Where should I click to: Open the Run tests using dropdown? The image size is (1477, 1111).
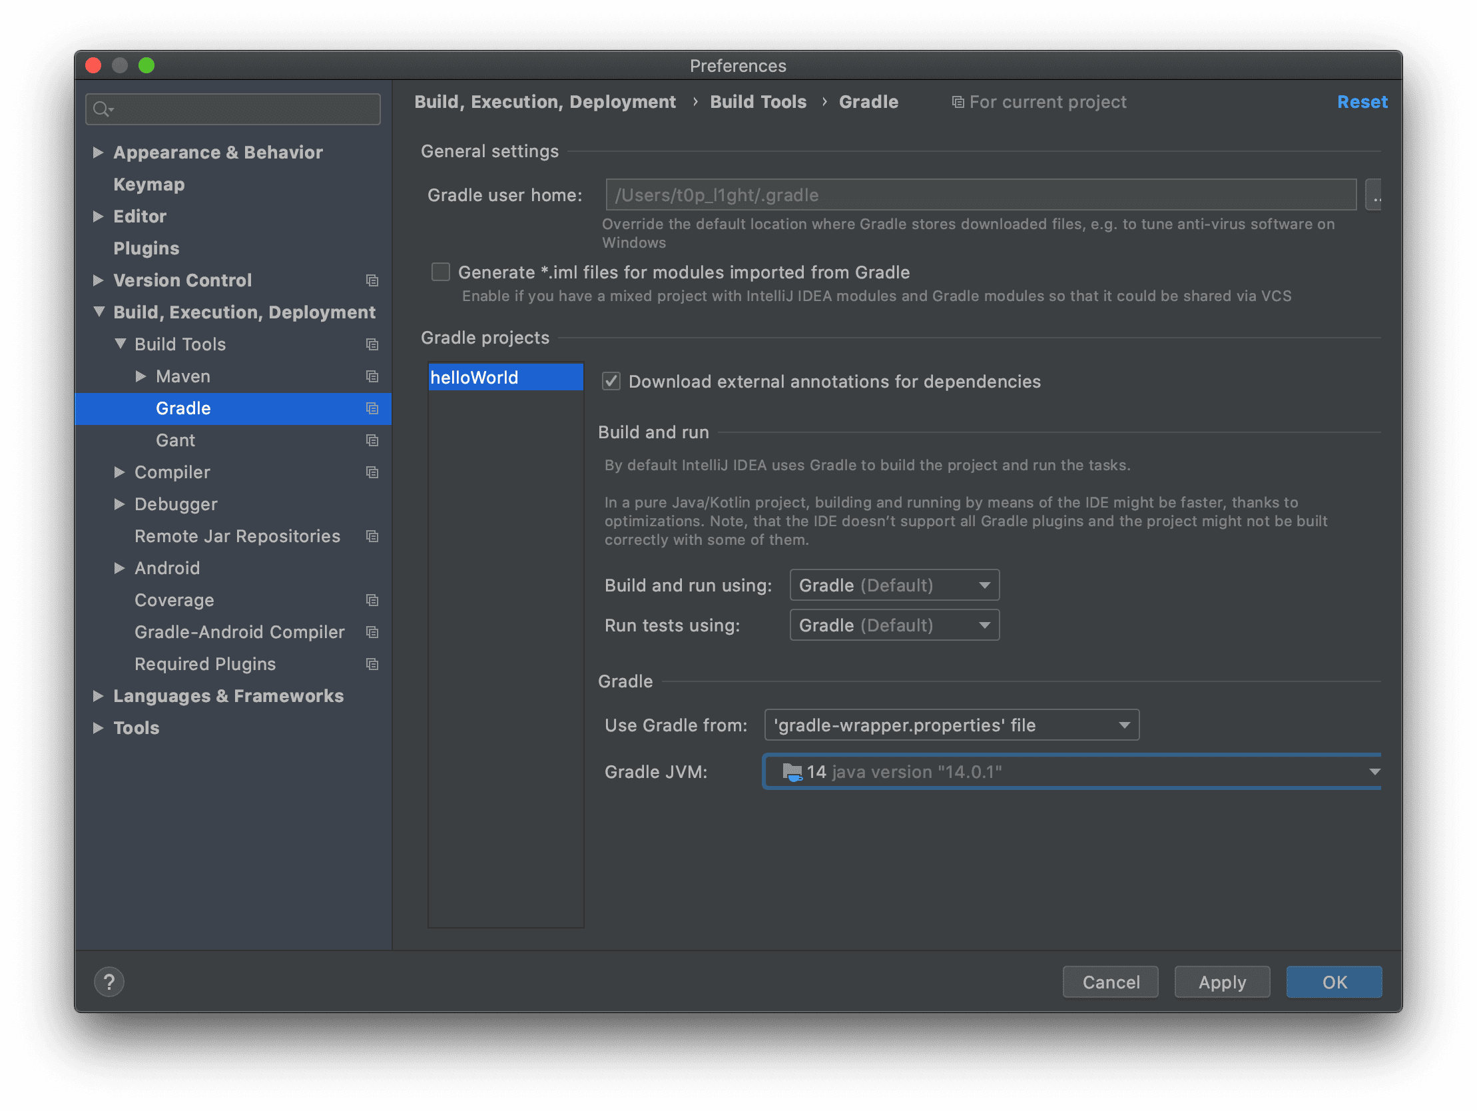tap(894, 625)
